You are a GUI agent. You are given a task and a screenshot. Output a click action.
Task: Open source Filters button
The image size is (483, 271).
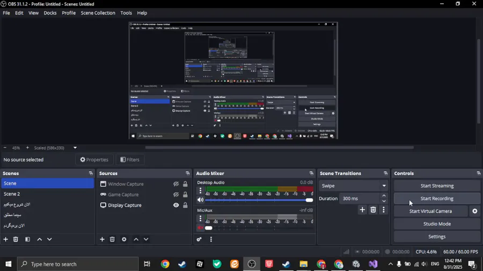[130, 160]
